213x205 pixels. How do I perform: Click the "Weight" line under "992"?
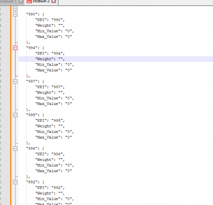(x=50, y=193)
